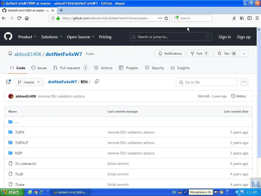Click dotNetFx4xW7/BIN taskbar button
The height and width of the screenshot is (196, 261).
(x=71, y=192)
